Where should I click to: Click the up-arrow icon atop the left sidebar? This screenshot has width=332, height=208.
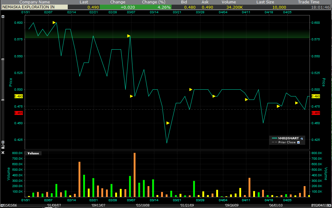click(3, 16)
